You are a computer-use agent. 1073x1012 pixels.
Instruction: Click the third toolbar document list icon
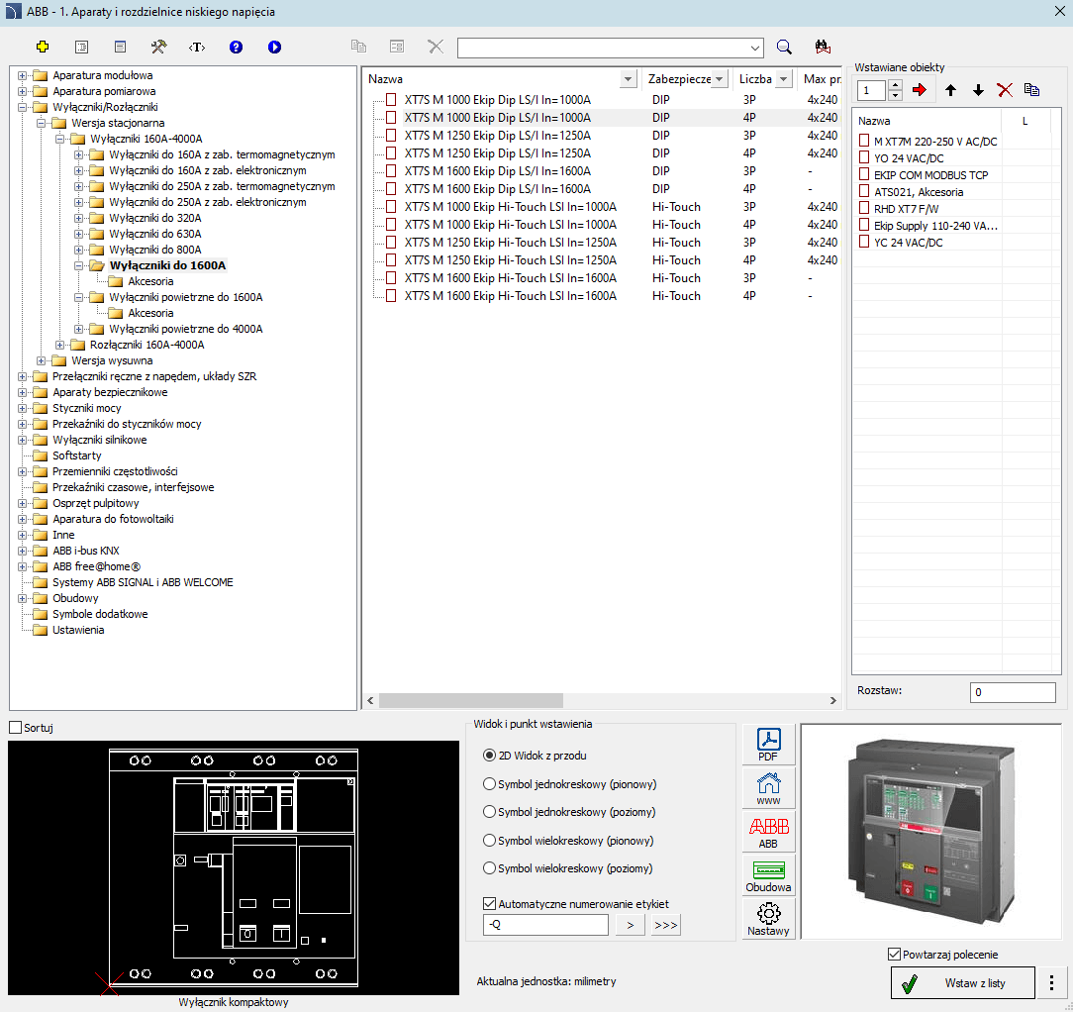click(120, 47)
